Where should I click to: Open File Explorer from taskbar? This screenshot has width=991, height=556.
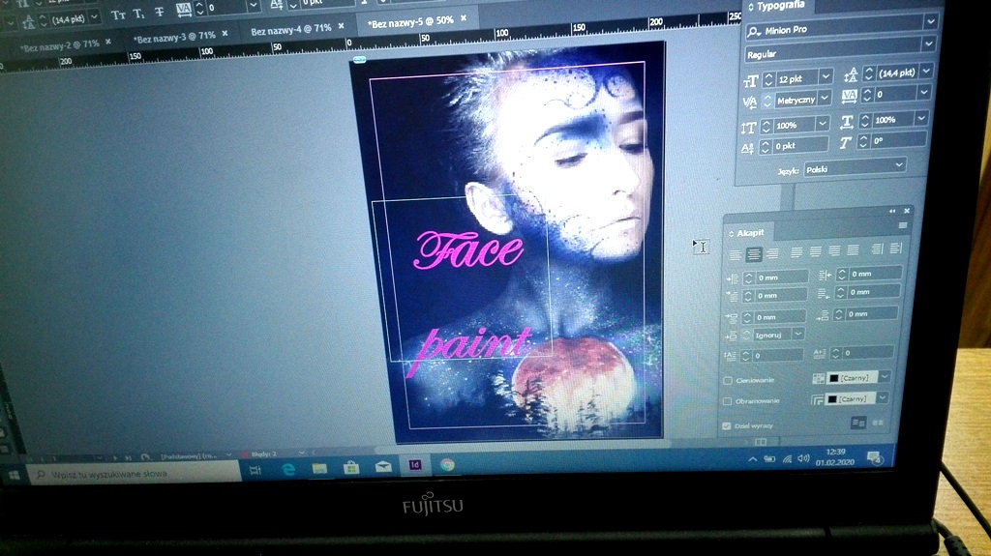pyautogui.click(x=319, y=468)
